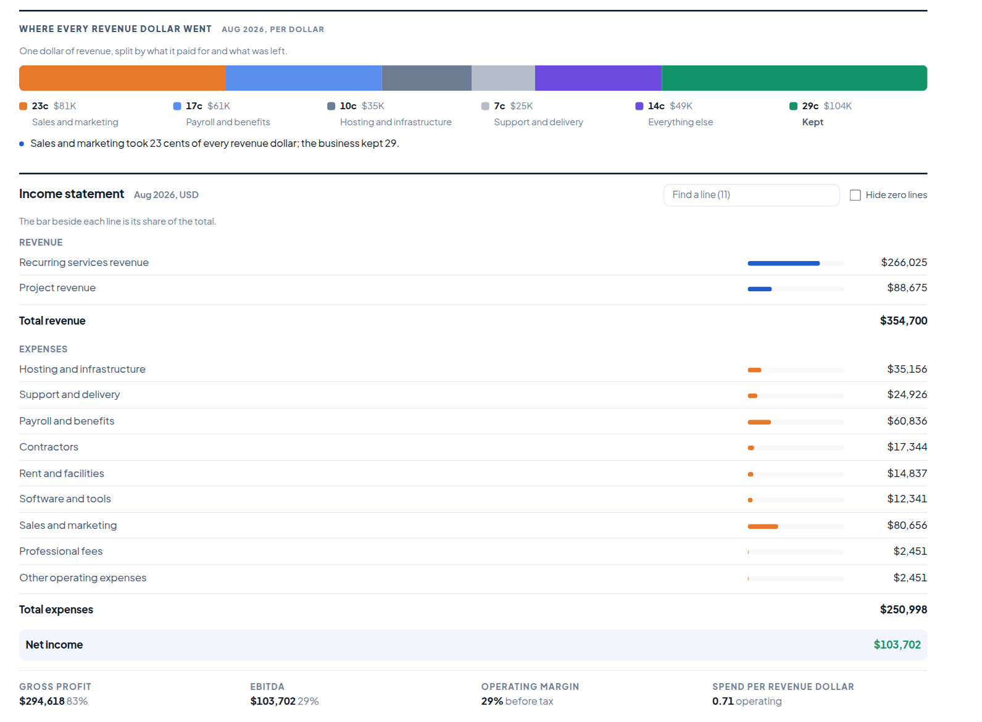Click the 29c Kept legend value
This screenshot has height=722, width=982.
[x=810, y=106]
